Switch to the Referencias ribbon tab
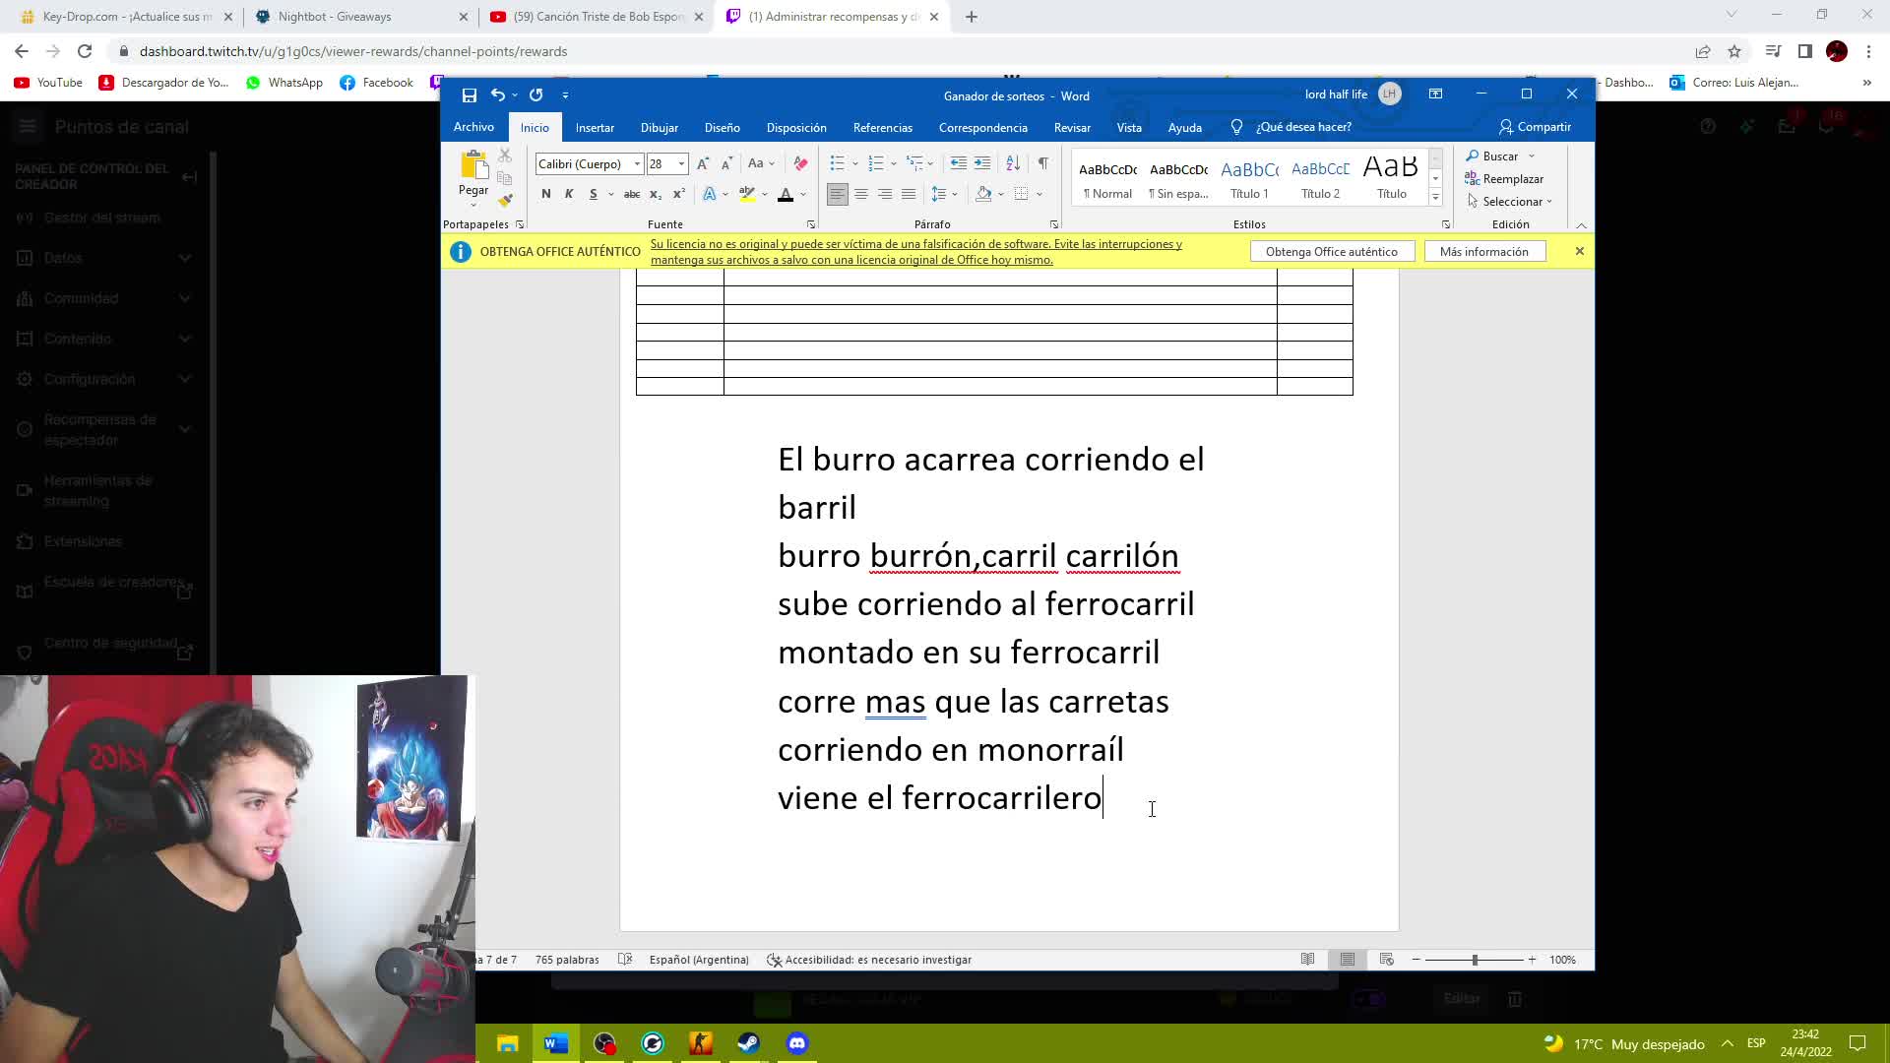Viewport: 1890px width, 1063px height. (x=883, y=128)
